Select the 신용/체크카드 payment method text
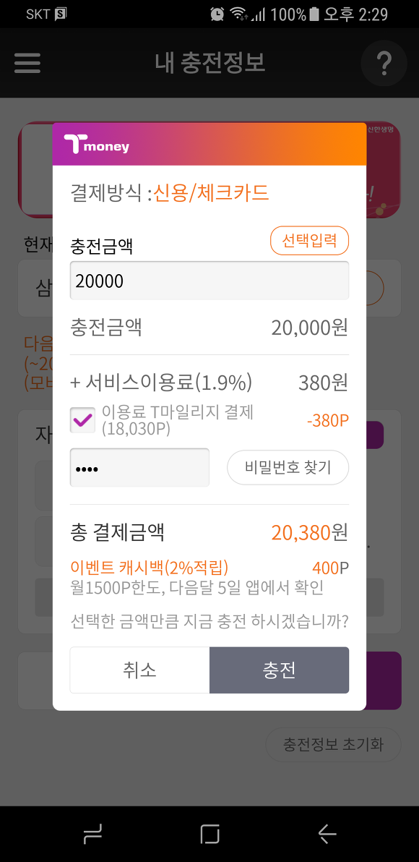This screenshot has height=862, width=419. [x=212, y=193]
